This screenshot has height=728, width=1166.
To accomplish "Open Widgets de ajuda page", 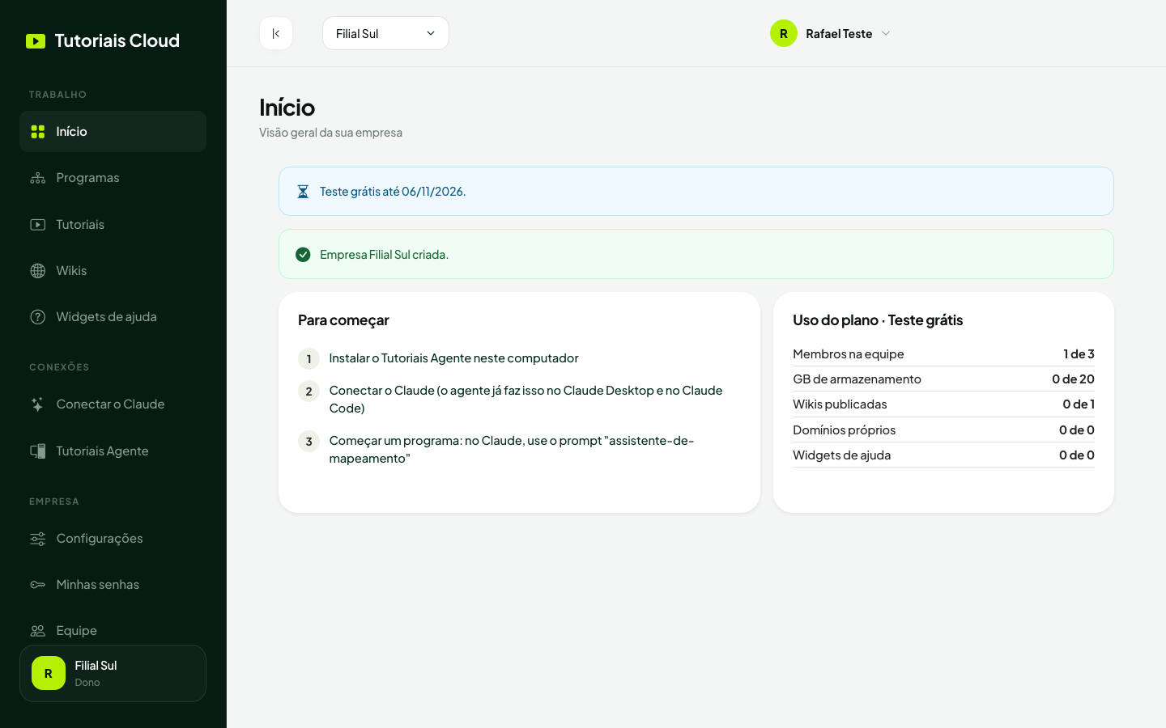I will pyautogui.click(x=113, y=317).
